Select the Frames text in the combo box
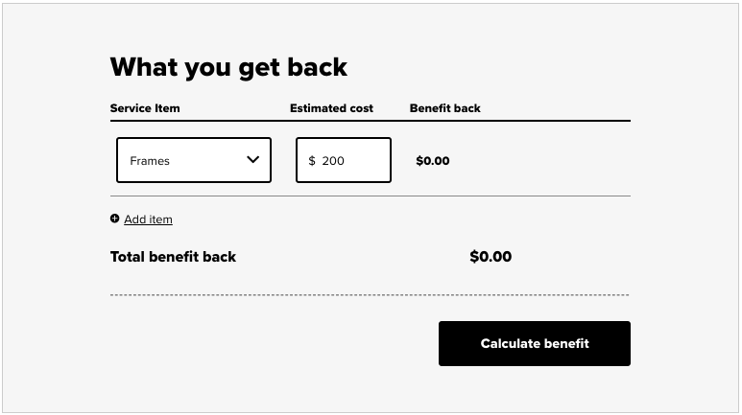 [x=150, y=161]
